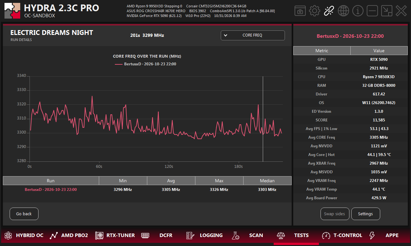The width and height of the screenshot is (411, 246).
Task: Click the T-CONTROL gauge icon
Action: click(326, 236)
